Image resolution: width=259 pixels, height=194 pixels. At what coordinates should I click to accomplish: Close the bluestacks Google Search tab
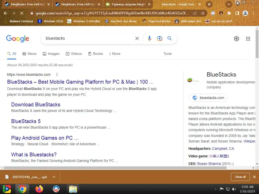coord(200,5)
